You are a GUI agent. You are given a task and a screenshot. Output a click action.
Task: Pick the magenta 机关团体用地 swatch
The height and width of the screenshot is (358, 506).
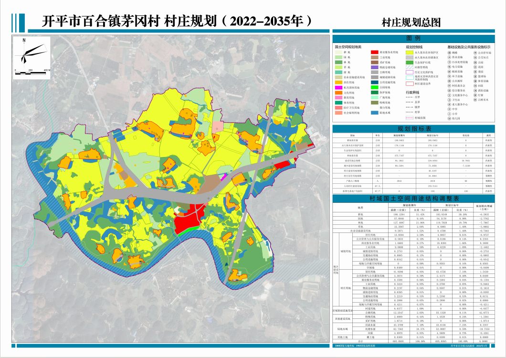(339, 87)
